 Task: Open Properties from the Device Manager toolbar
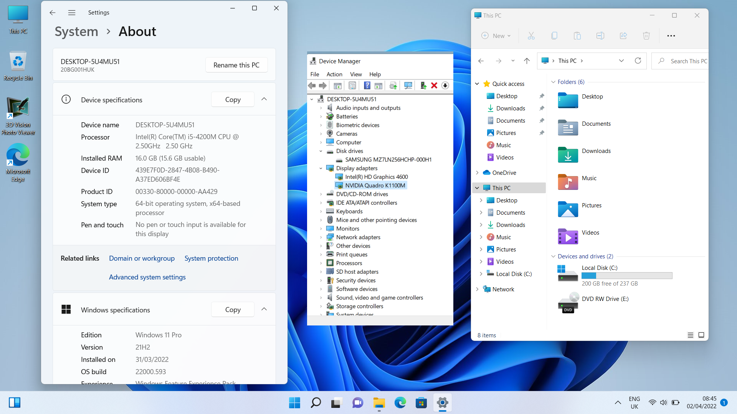coord(352,85)
